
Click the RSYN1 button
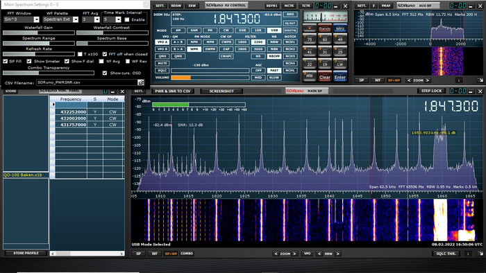coord(272,6)
